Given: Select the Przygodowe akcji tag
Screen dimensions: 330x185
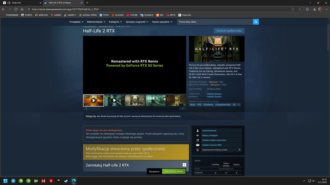Looking at the screenshot, I should (223, 105).
